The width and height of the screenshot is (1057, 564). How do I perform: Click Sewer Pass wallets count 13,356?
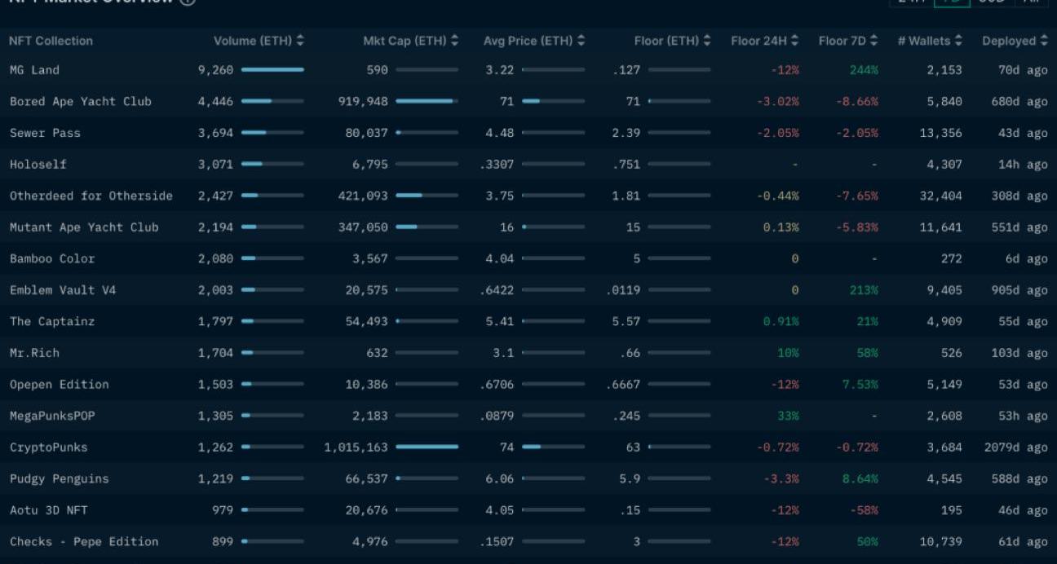pyautogui.click(x=940, y=133)
